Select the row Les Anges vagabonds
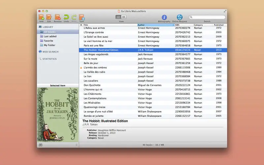Viewport: 264px width, 165px height. point(153,54)
